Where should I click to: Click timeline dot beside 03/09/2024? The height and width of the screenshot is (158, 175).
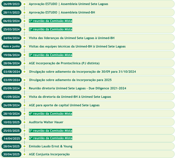(24, 80)
